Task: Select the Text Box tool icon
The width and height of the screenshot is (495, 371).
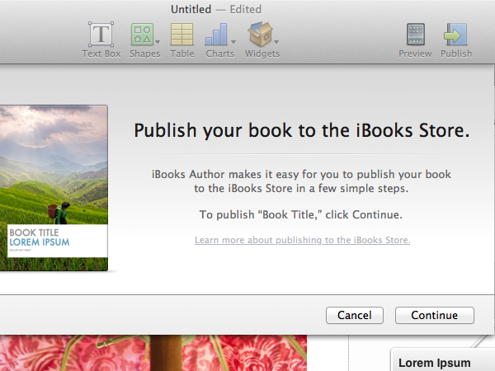Action: tap(101, 34)
